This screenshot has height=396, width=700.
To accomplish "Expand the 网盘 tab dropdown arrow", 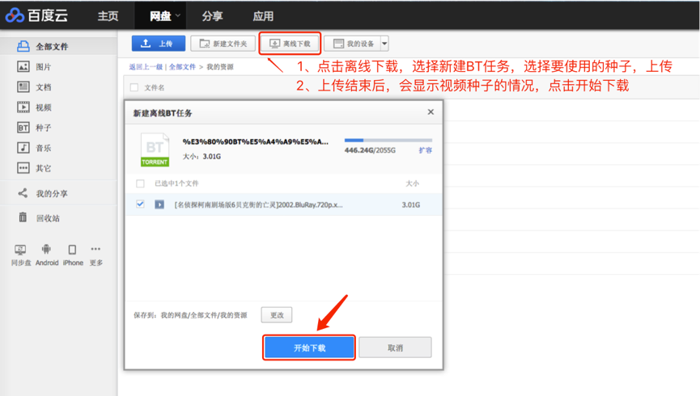I will click(178, 15).
